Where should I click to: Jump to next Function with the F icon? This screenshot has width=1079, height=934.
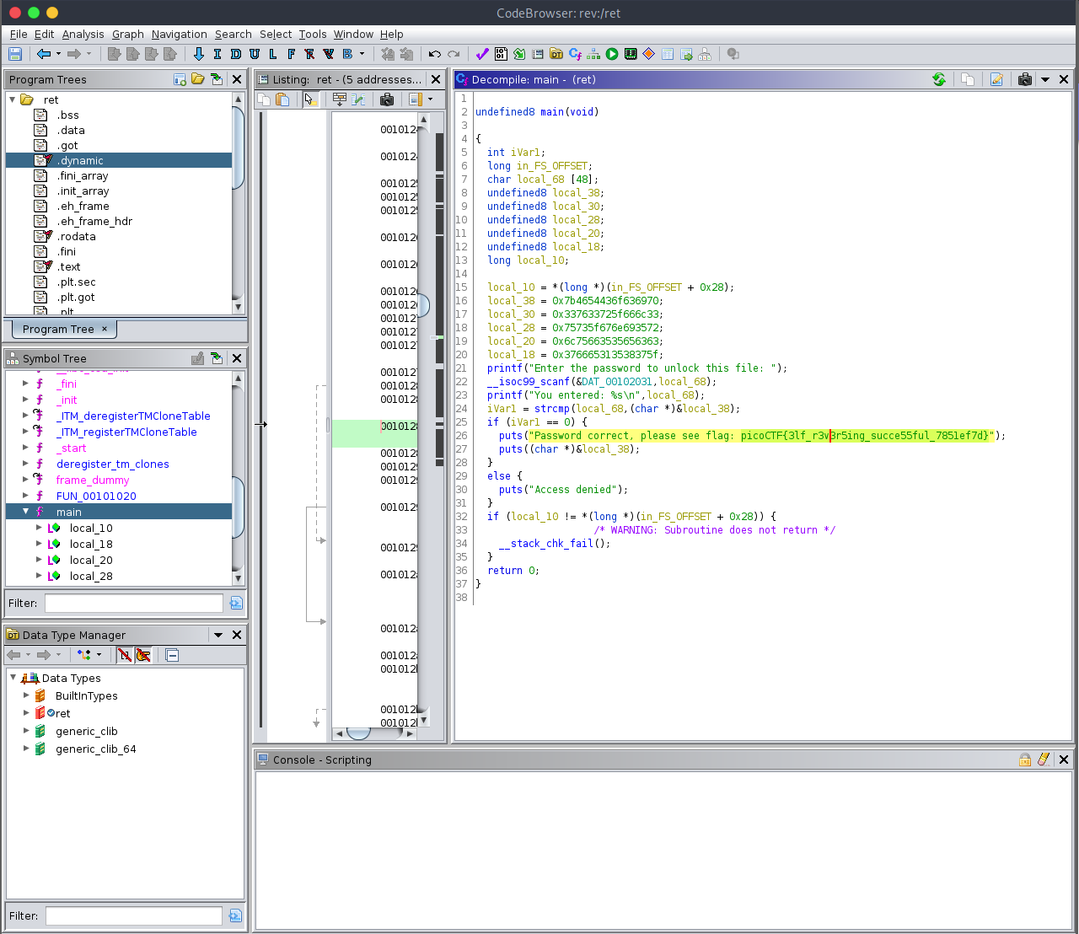[x=292, y=54]
